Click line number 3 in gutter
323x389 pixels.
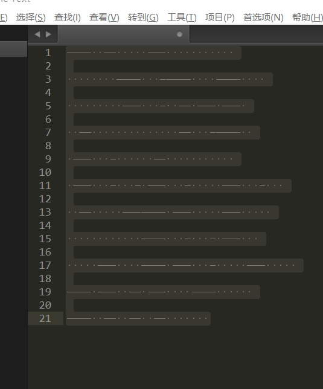click(48, 79)
